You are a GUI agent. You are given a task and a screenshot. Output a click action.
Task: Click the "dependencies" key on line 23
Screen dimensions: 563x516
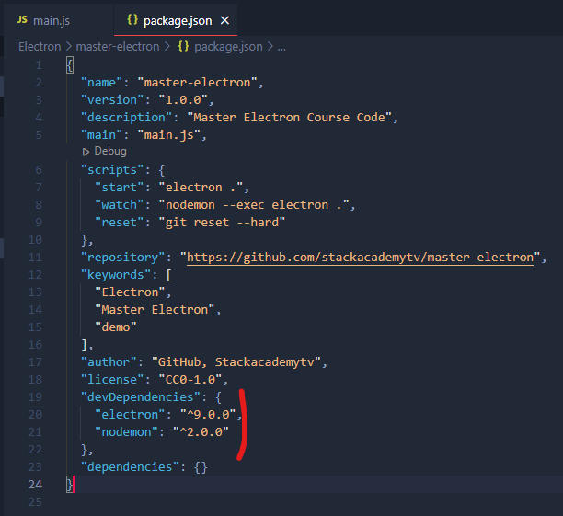(130, 467)
